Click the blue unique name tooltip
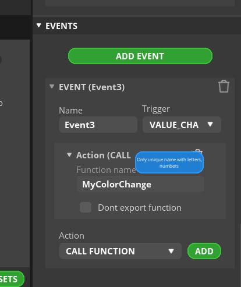The width and height of the screenshot is (241, 287). tap(169, 162)
